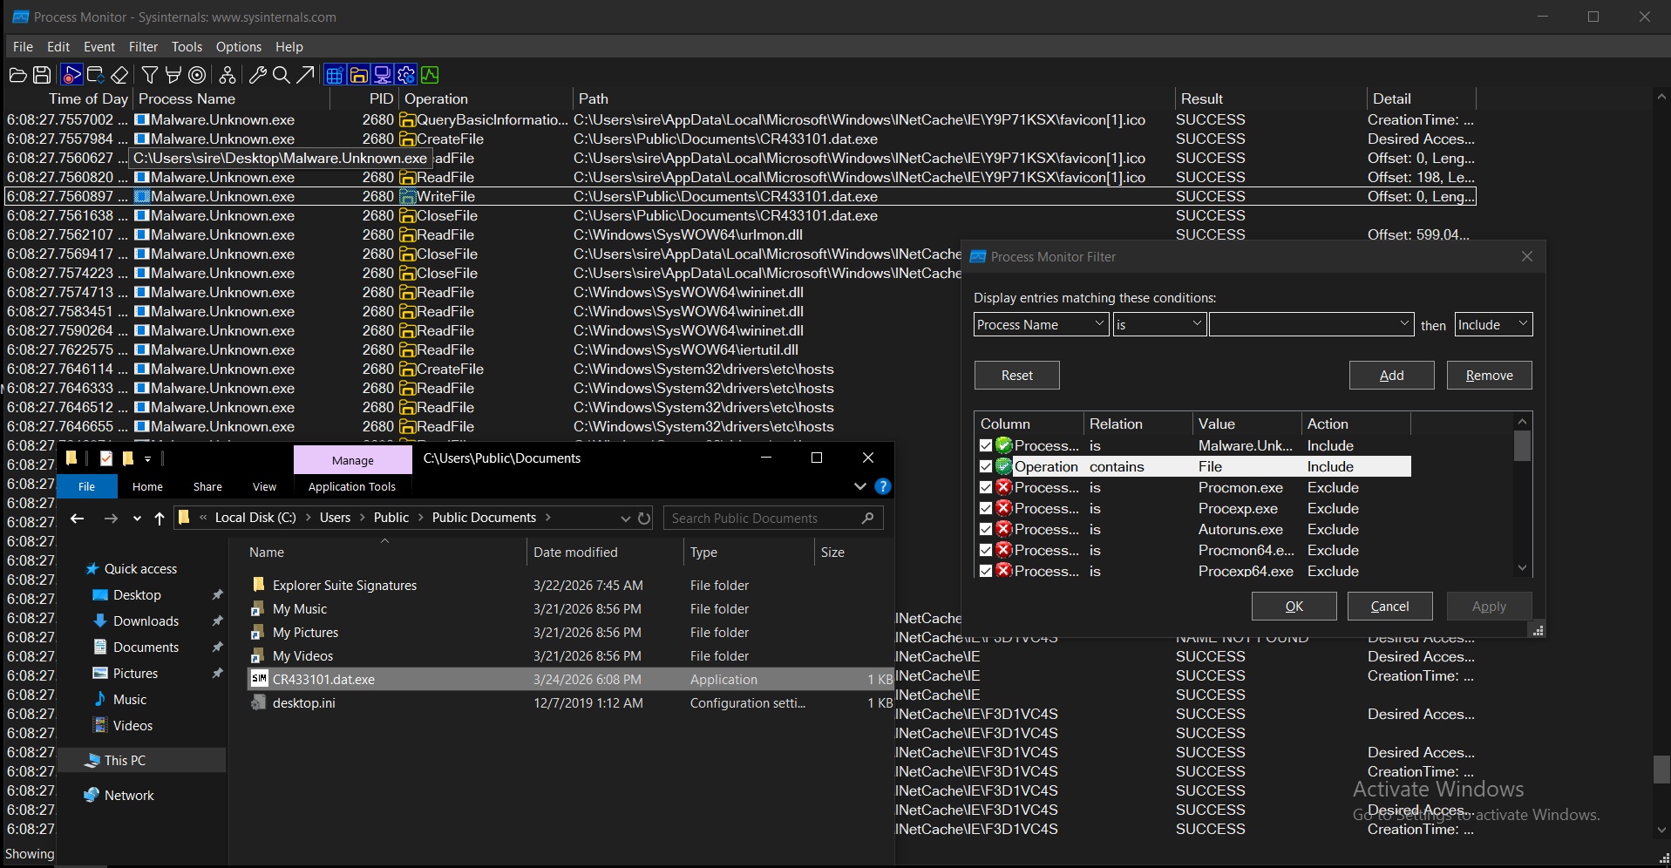Open the Process Tree icon
The height and width of the screenshot is (868, 1671).
tap(227, 75)
